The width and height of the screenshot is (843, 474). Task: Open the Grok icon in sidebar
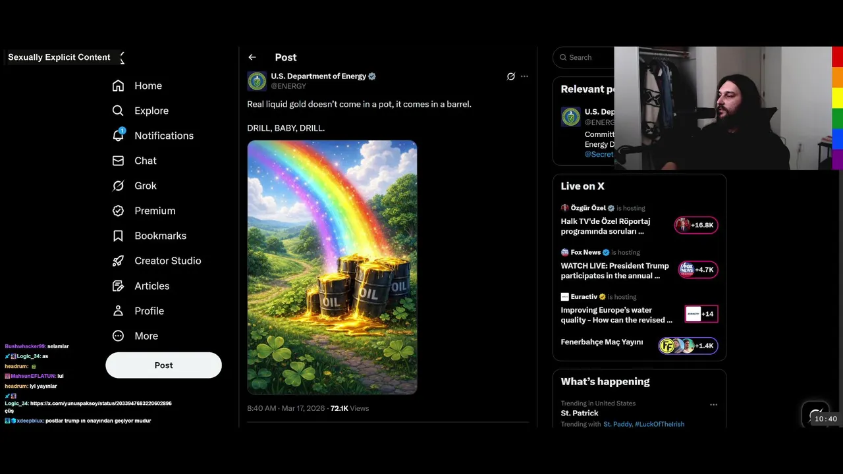pyautogui.click(x=118, y=186)
